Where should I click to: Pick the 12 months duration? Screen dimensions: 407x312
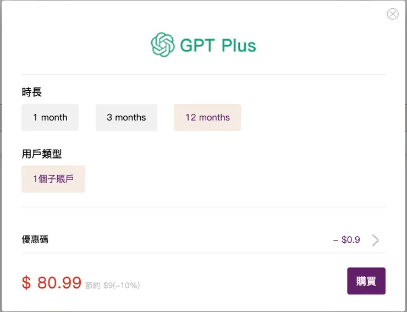click(x=207, y=117)
